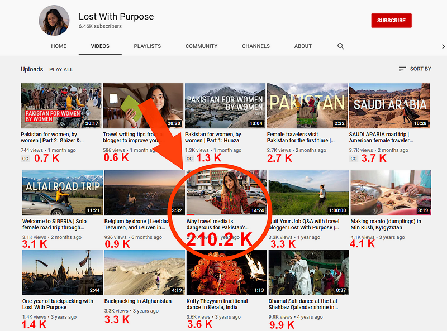This screenshot has width=447, height=331.
Task: Click the channel search magnifier icon
Action: pyautogui.click(x=341, y=46)
